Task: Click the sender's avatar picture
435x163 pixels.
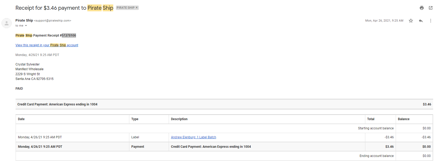Action: pyautogui.click(x=7, y=23)
